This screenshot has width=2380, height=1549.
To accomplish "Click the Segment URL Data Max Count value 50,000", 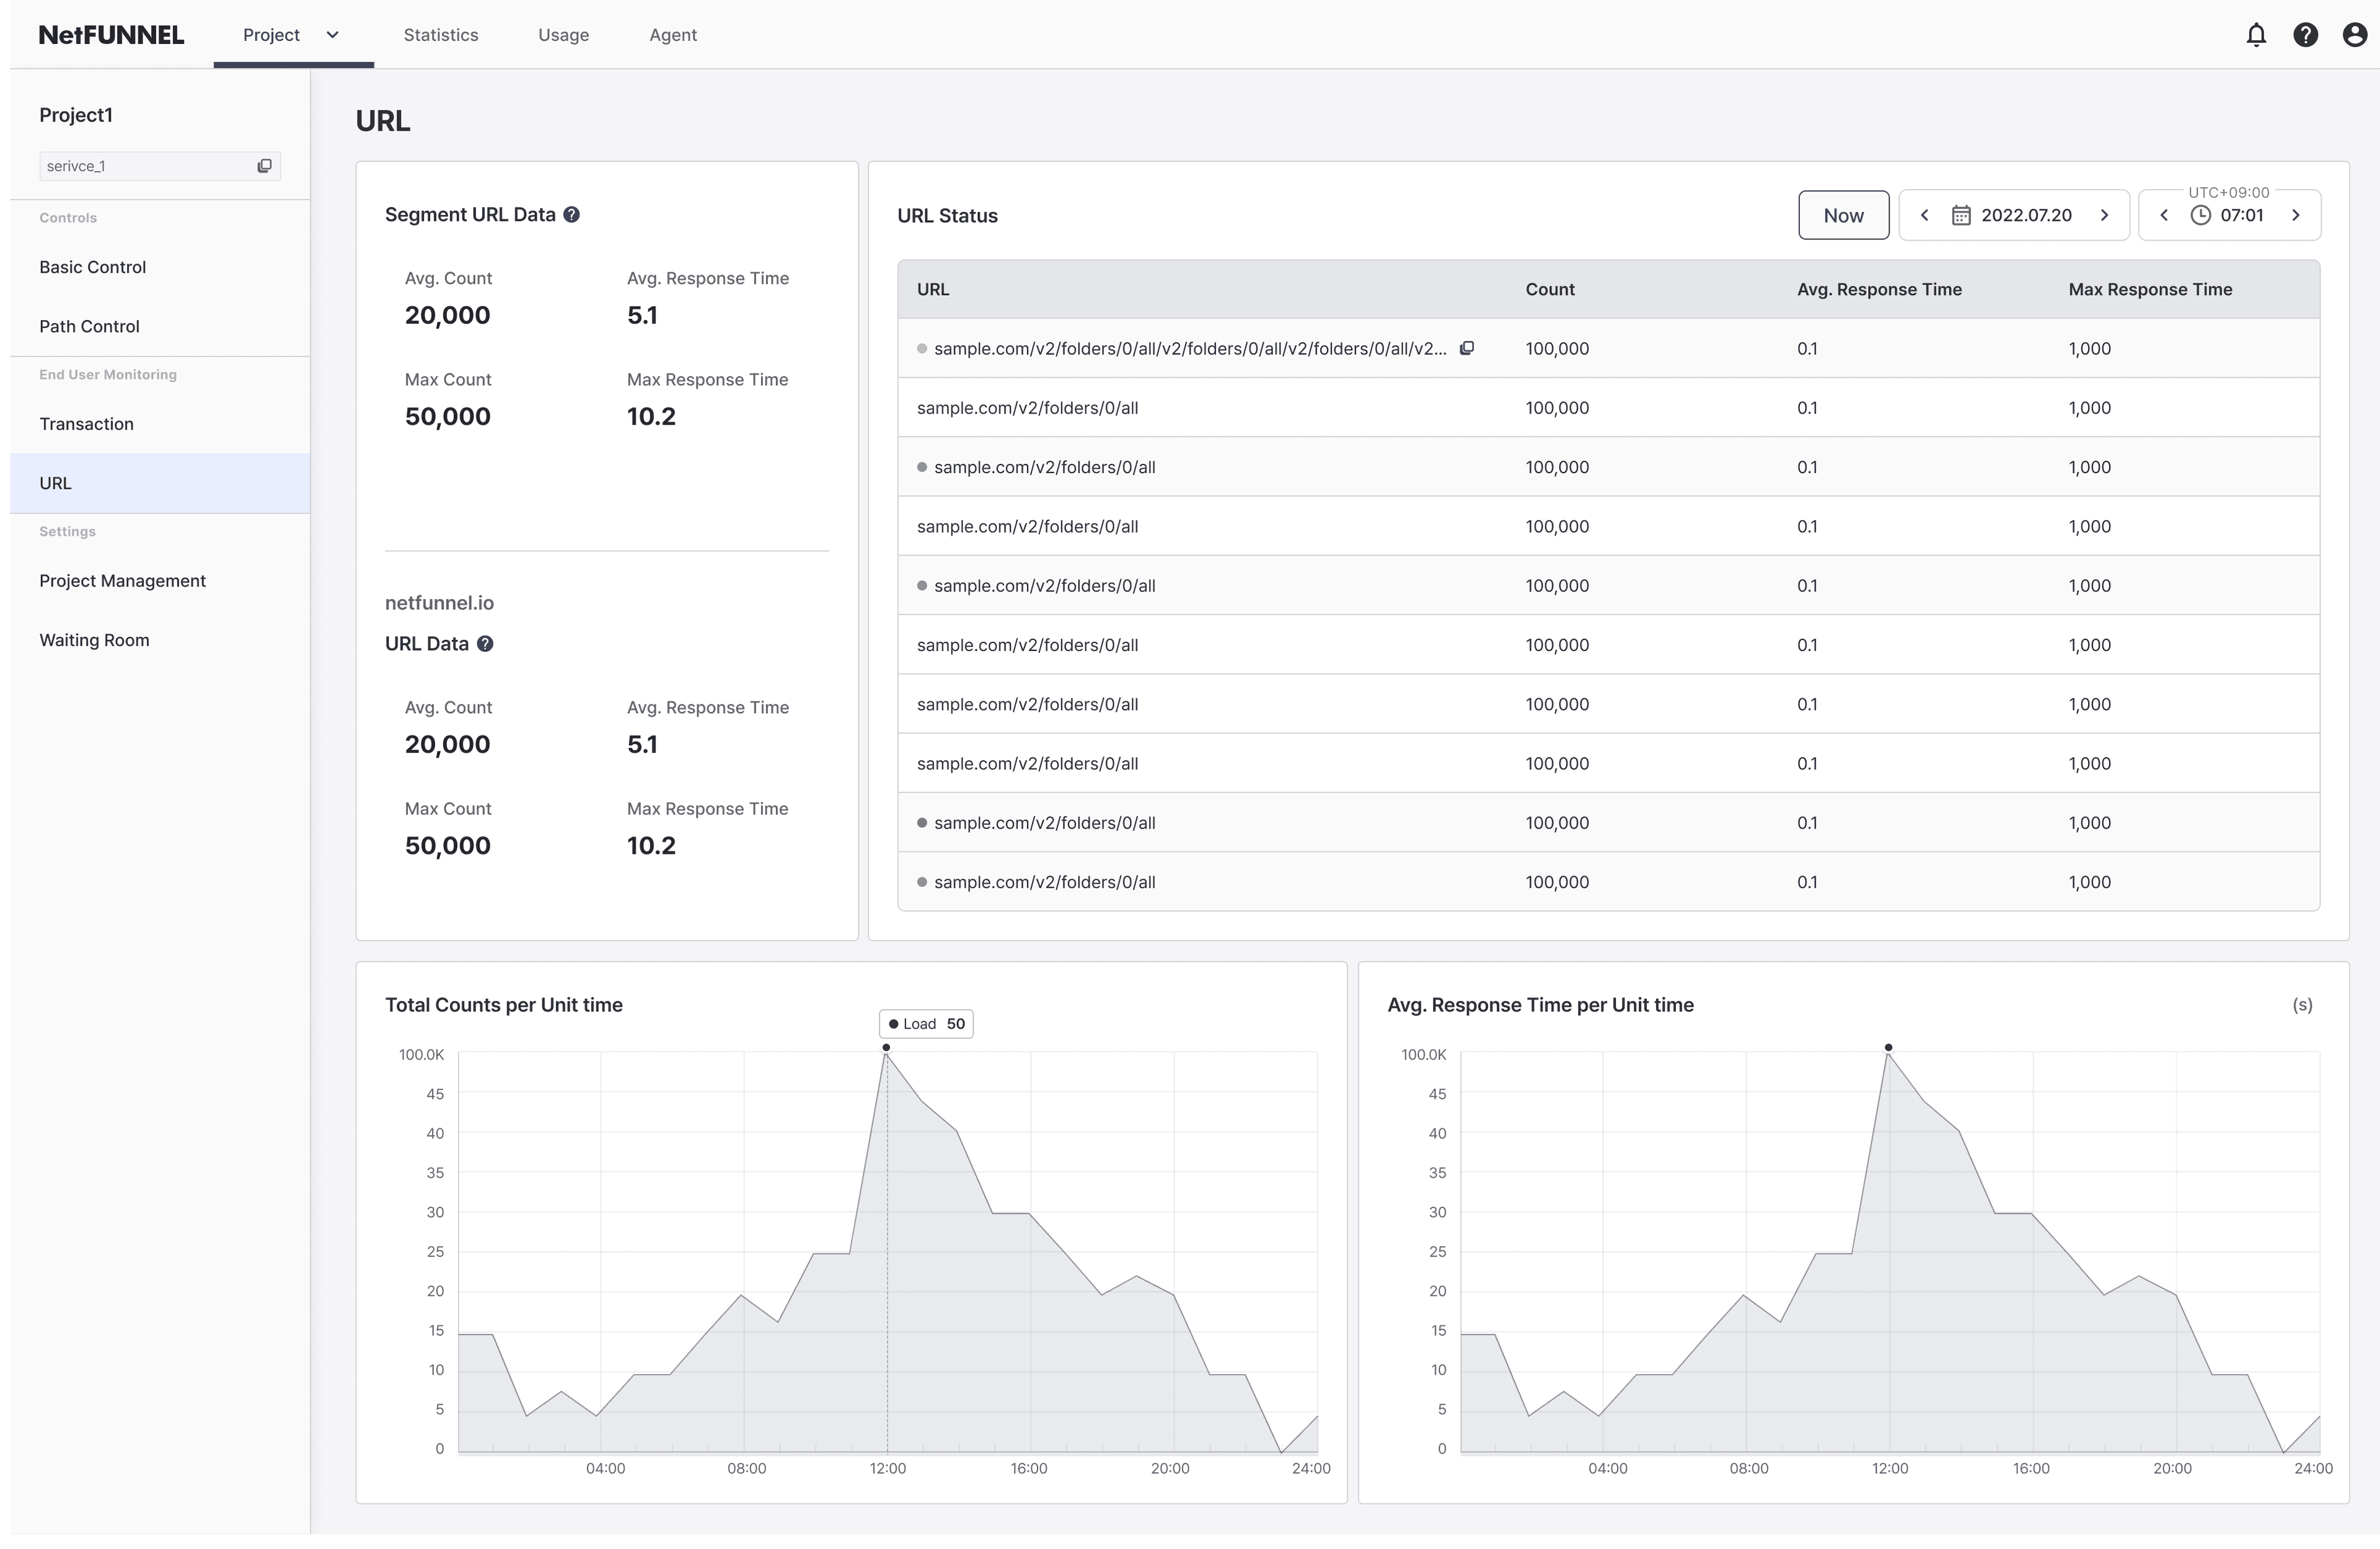I will (x=447, y=416).
